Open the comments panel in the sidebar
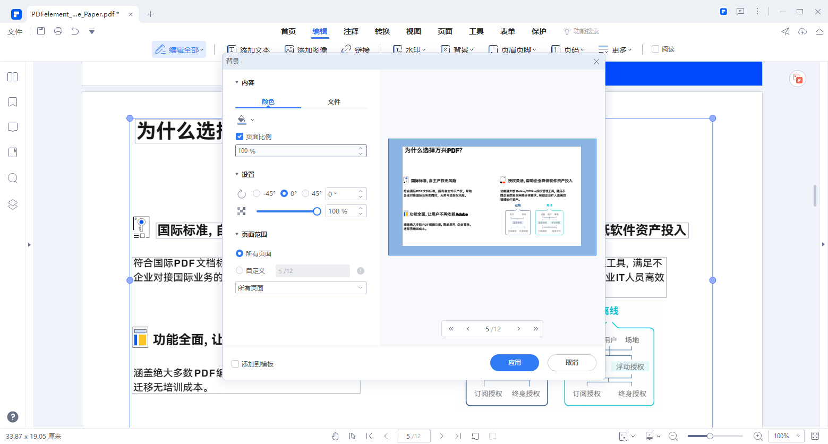This screenshot has height=444, width=828. pos(13,127)
